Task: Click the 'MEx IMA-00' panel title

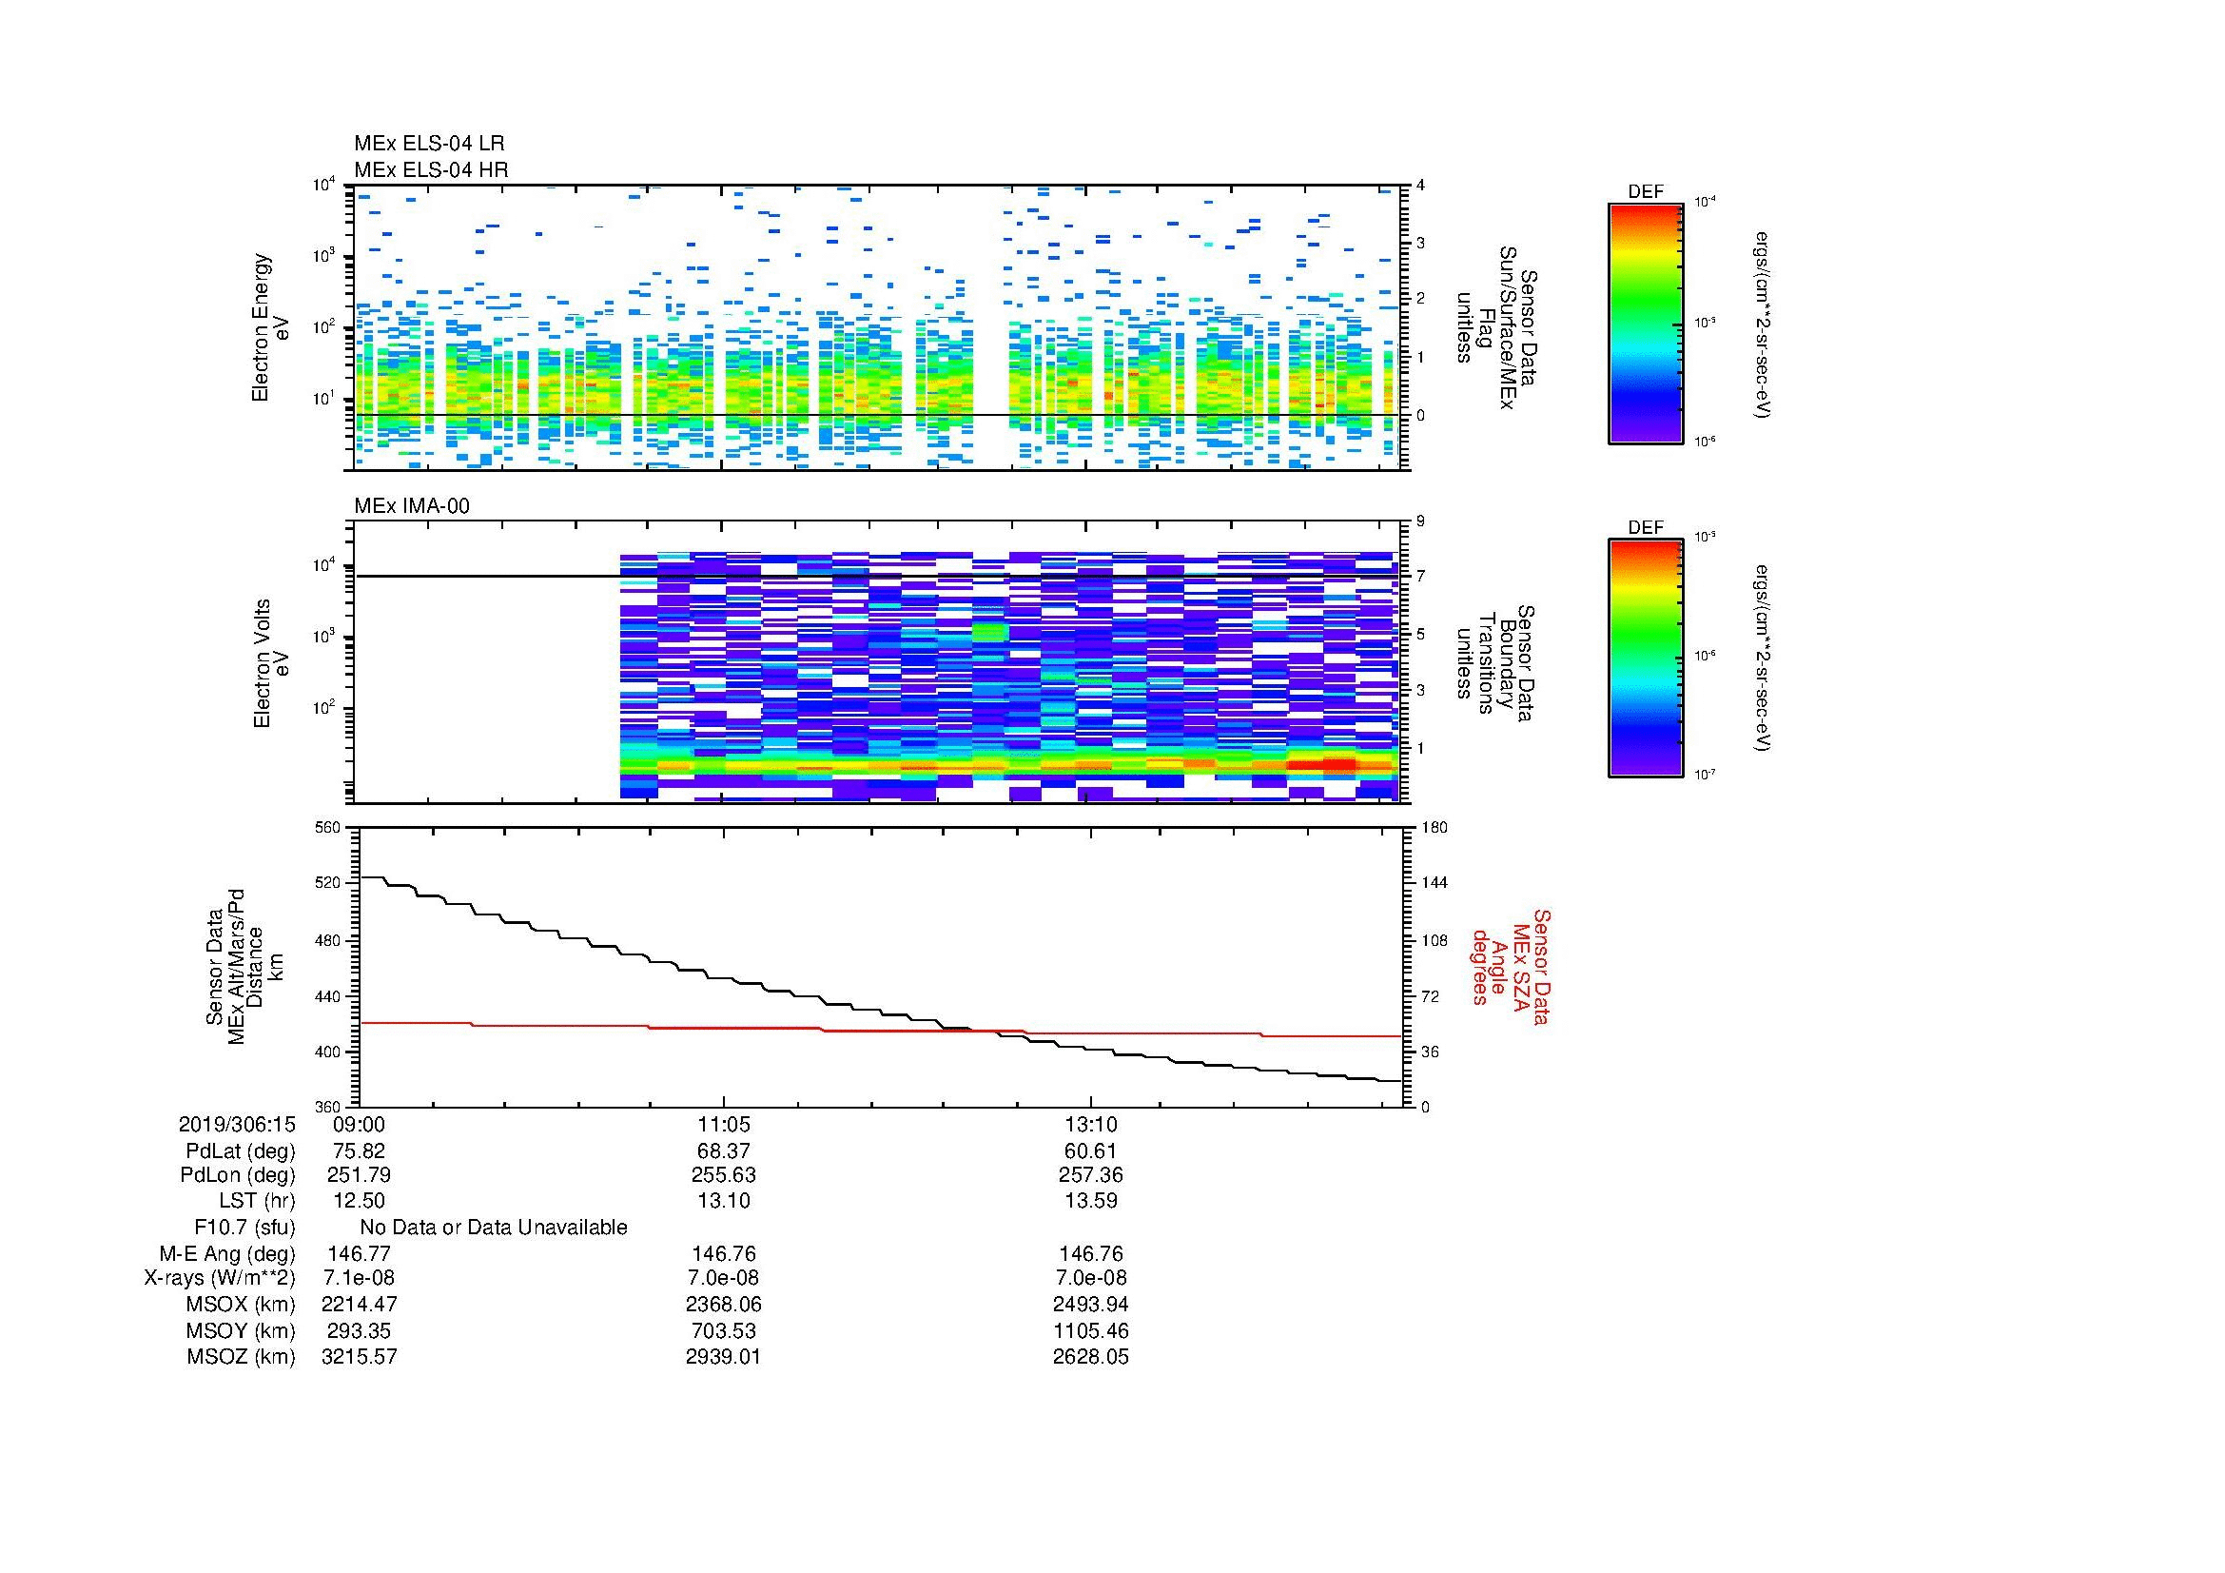Action: pyautogui.click(x=412, y=506)
